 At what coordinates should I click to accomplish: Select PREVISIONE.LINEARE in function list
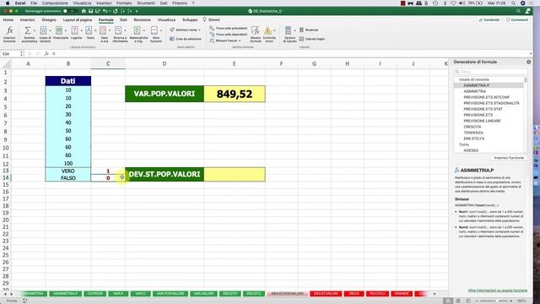coord(482,121)
